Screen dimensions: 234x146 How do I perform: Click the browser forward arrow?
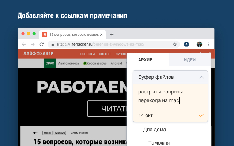pyautogui.click(x=33, y=44)
